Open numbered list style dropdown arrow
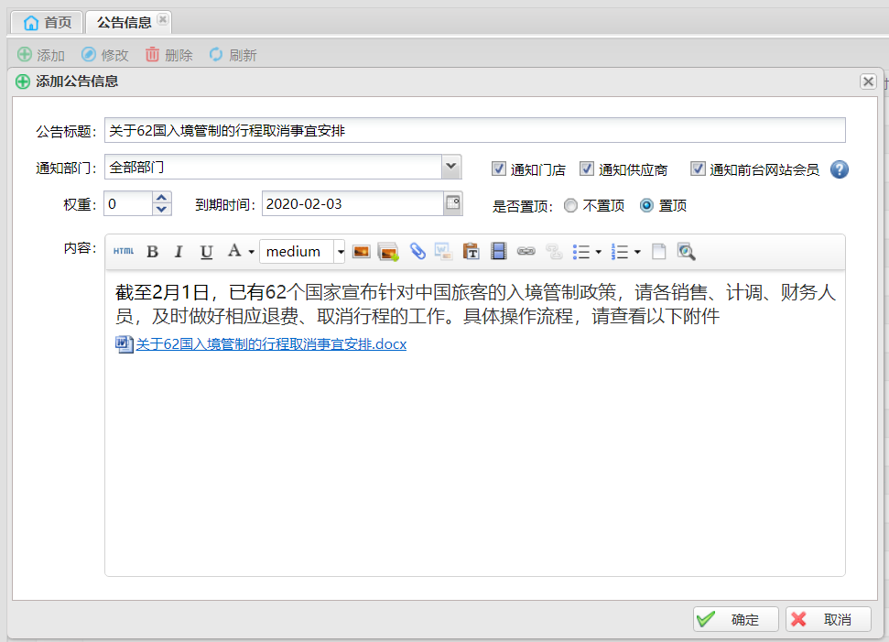Screen dimensions: 889x642 (637, 252)
